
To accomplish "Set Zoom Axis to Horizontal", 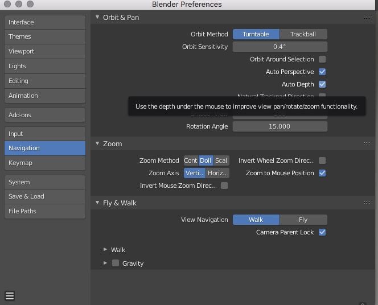I will [217, 173].
